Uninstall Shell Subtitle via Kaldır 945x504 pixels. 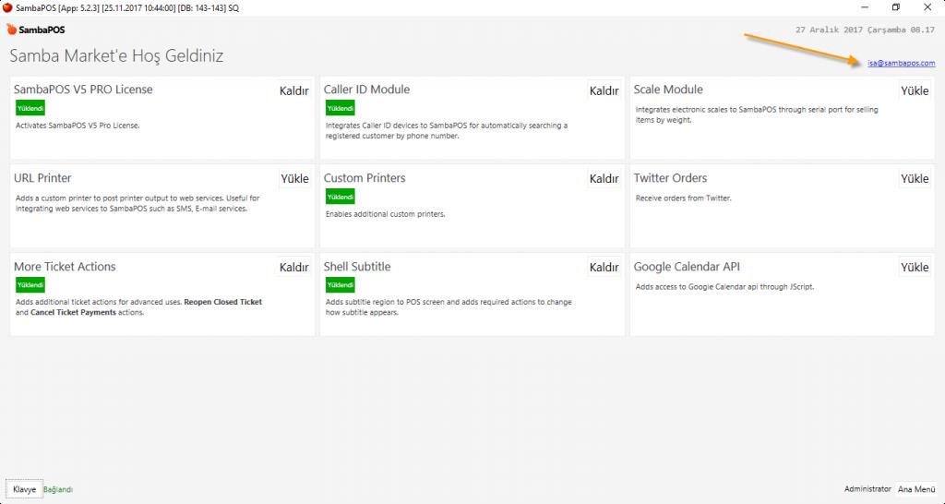(604, 268)
